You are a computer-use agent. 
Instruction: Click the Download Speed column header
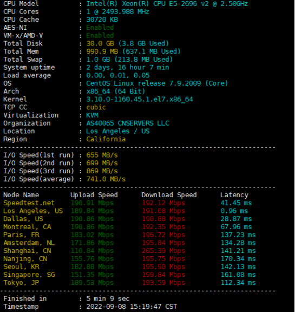tap(169, 195)
